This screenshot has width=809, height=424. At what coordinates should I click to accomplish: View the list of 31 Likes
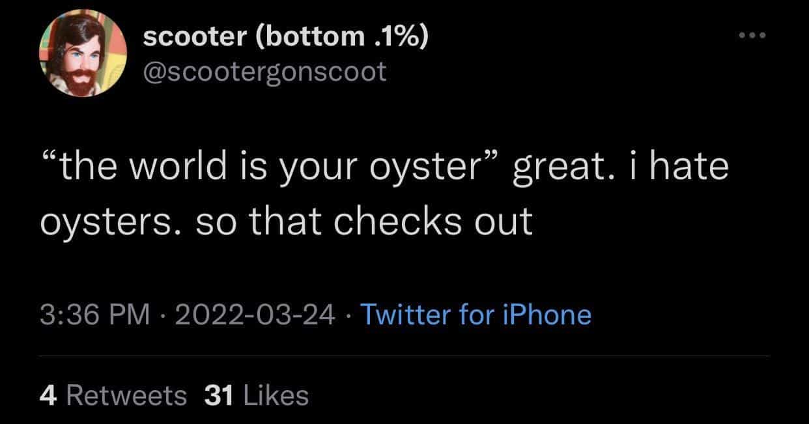click(x=256, y=395)
